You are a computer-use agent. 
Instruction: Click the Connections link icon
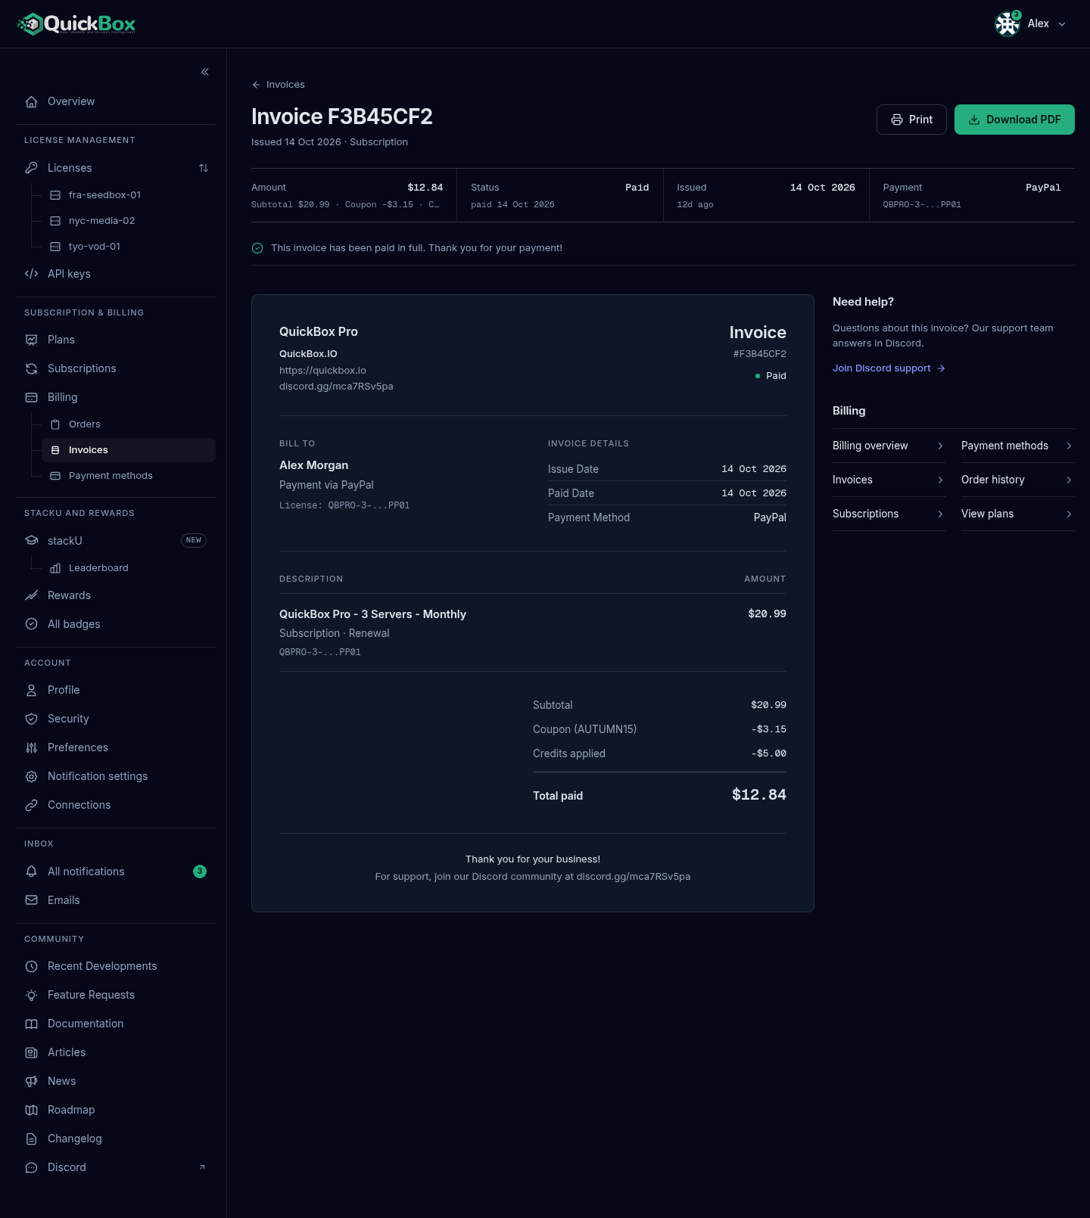31,805
